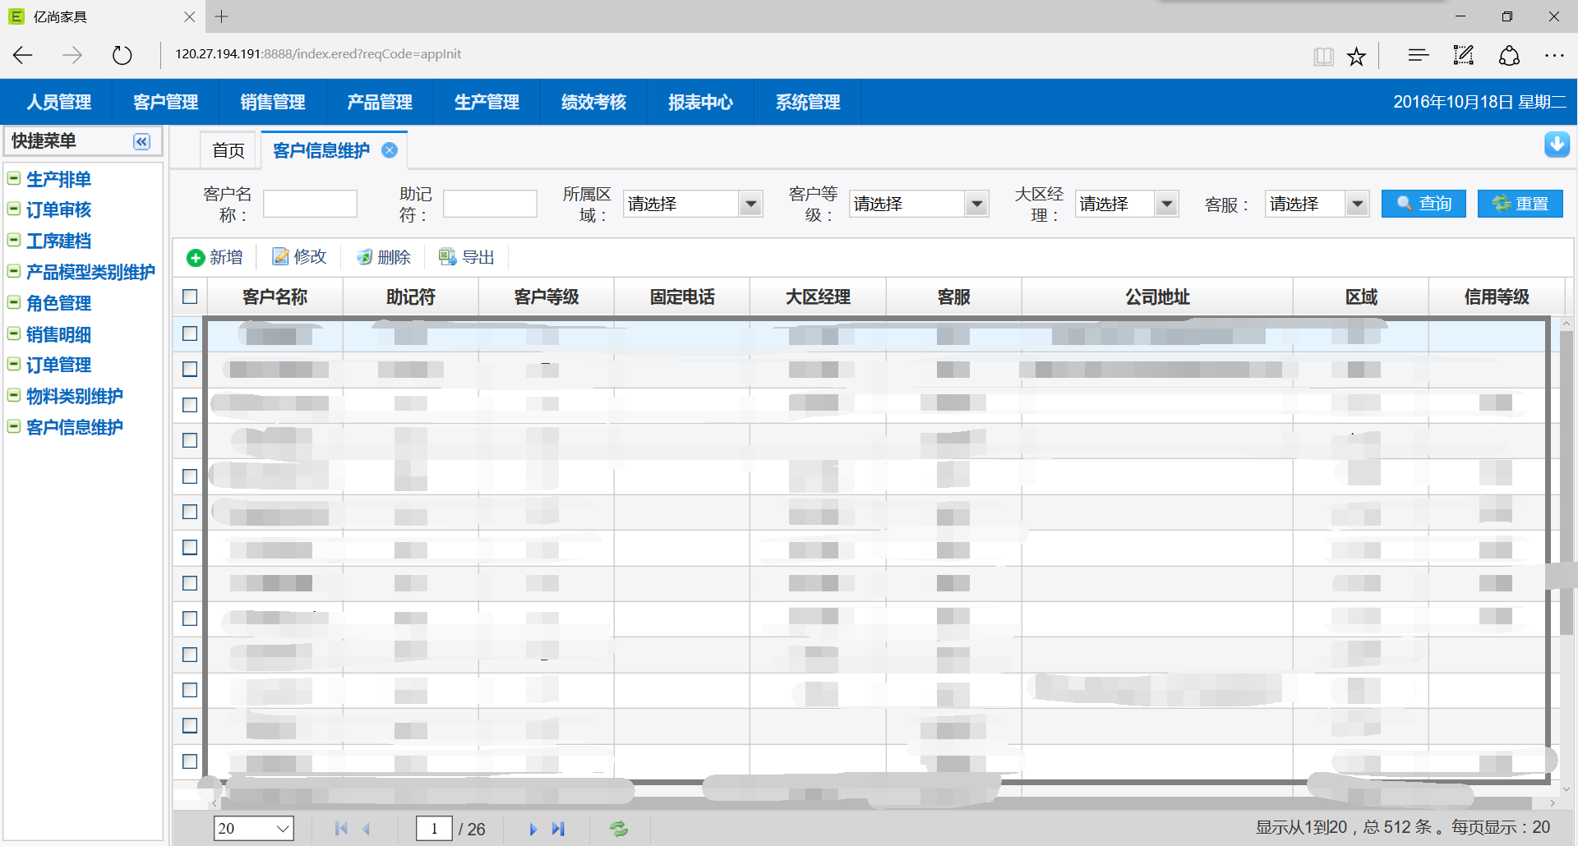Jump to the last page of results
The height and width of the screenshot is (846, 1578).
point(559,829)
